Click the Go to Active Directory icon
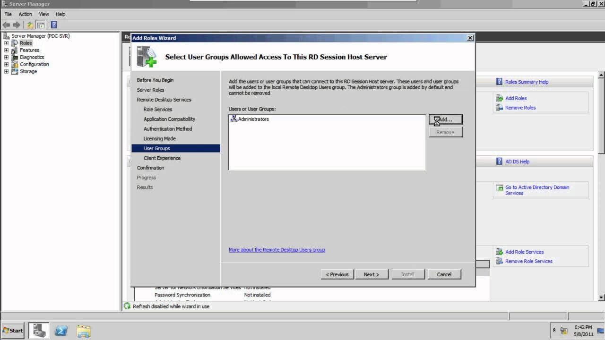 [500, 188]
